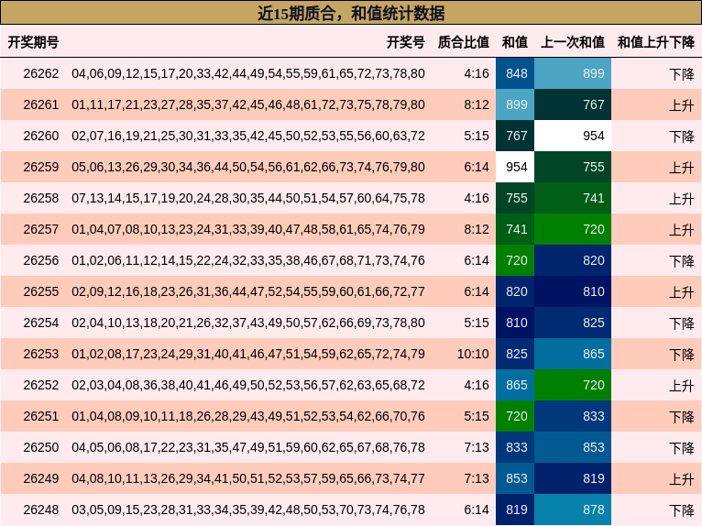Select period number 26248
The image size is (702, 526).
coord(40,510)
